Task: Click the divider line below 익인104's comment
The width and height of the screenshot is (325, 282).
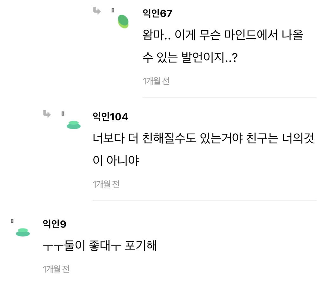Action: (204, 200)
